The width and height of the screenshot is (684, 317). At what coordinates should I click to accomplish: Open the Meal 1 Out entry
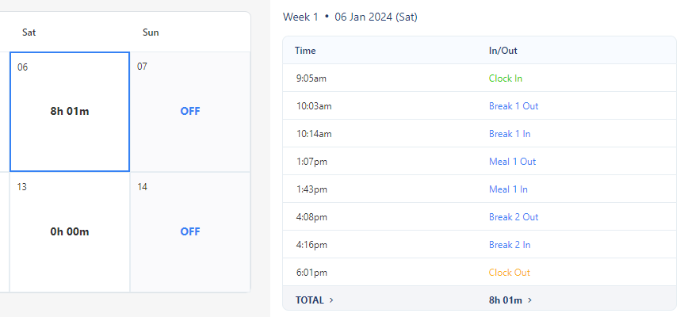pyautogui.click(x=512, y=162)
